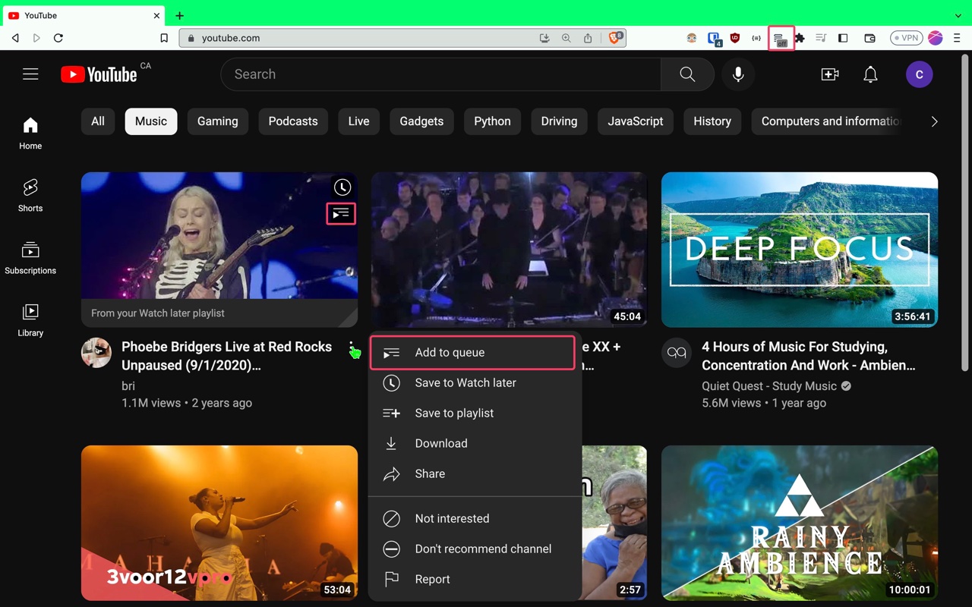Click the search magnifying glass icon
The width and height of the screenshot is (972, 607).
click(x=686, y=74)
